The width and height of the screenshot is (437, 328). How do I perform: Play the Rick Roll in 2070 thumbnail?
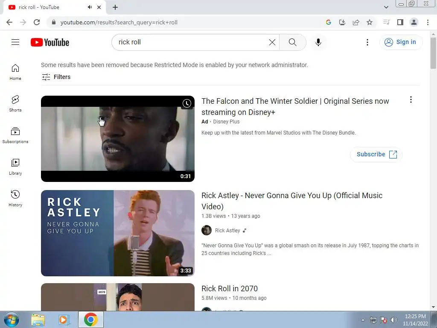(118, 297)
